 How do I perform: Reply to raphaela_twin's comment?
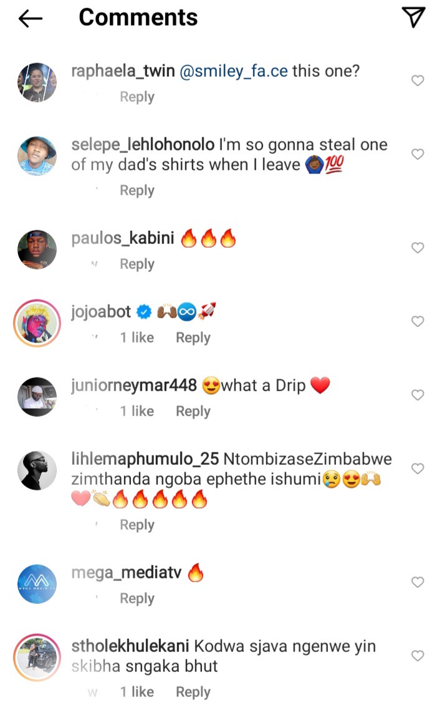point(137,97)
